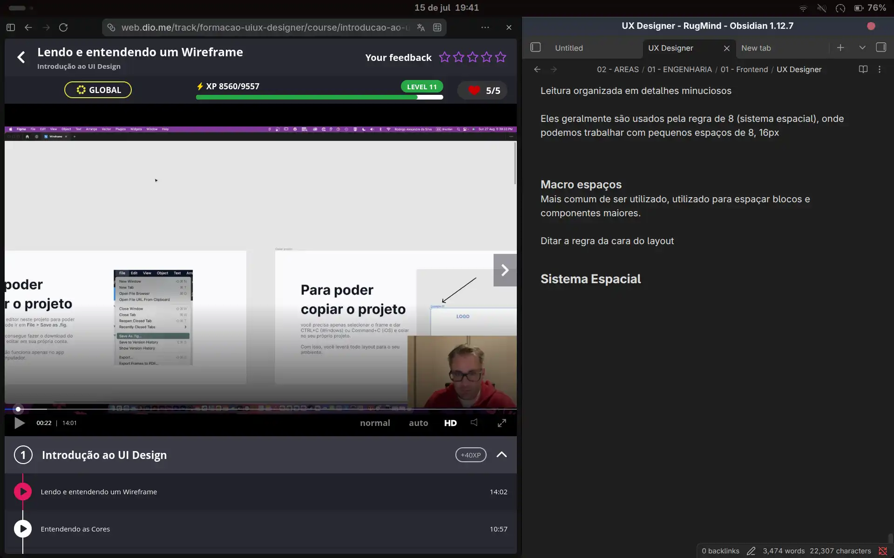This screenshot has width=894, height=558.
Task: Open note more options menu
Action: [x=880, y=69]
